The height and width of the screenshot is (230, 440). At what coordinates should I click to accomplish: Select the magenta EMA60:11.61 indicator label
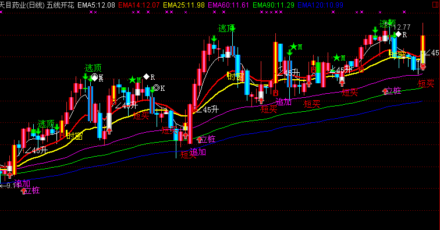click(228, 5)
